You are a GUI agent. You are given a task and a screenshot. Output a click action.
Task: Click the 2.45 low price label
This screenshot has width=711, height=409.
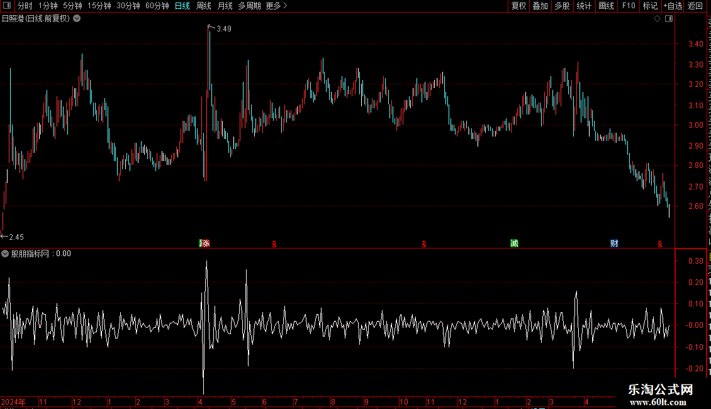point(16,237)
